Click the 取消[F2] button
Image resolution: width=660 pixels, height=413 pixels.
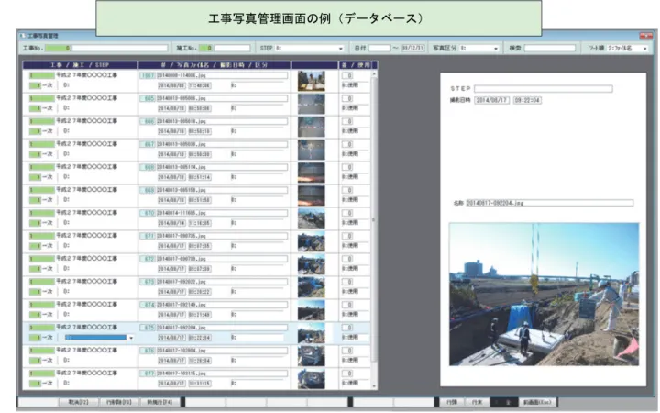[x=78, y=403]
